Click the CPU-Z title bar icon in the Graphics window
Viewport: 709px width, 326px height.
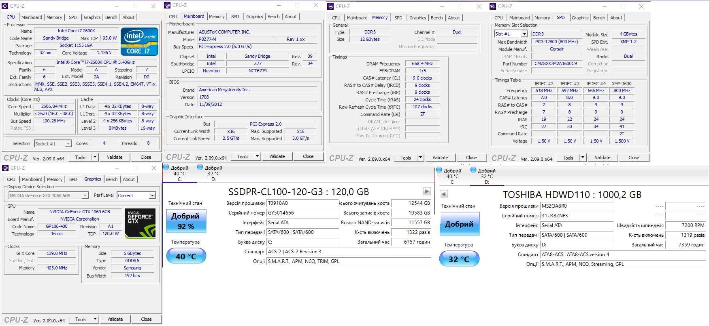pyautogui.click(x=5, y=168)
